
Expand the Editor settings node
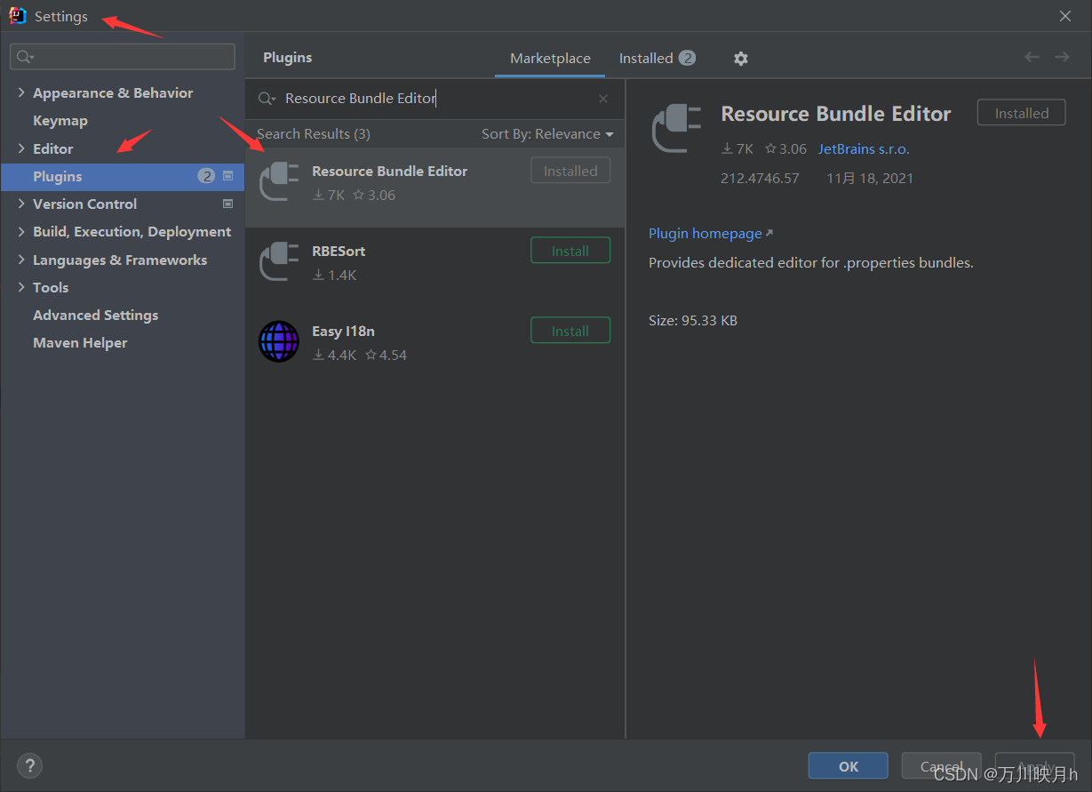point(21,148)
